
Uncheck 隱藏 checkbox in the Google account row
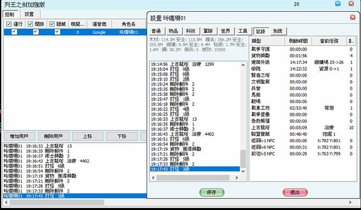coord(57,32)
